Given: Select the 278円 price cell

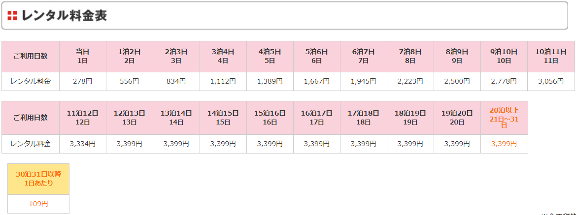Looking at the screenshot, I should (x=83, y=82).
